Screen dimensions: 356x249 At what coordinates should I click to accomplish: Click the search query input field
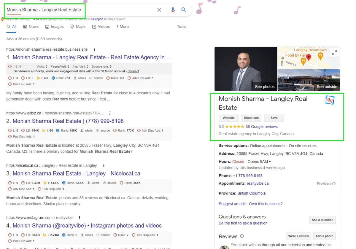[80, 10]
